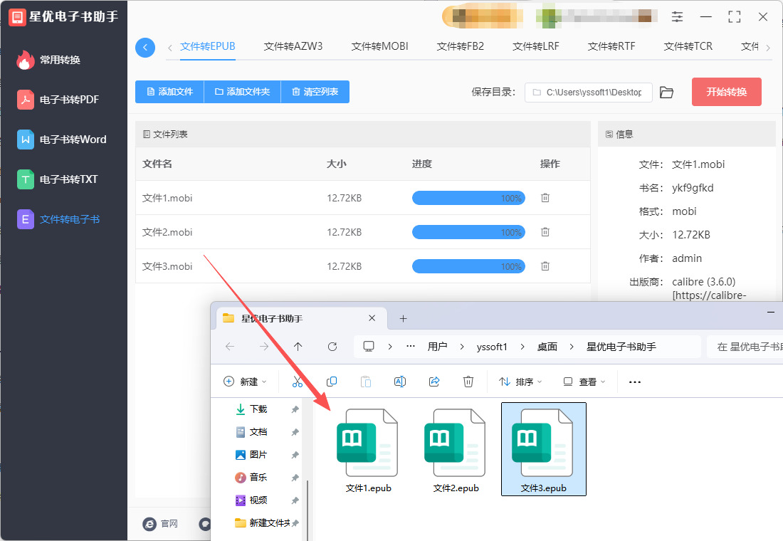Screen dimensions: 783x541
Task: Open the save directory folder icon
Action: click(666, 93)
